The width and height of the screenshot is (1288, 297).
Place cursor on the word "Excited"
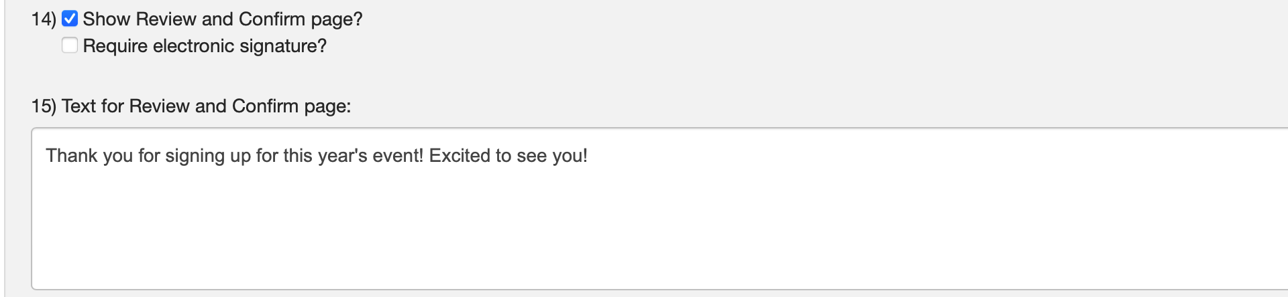(x=460, y=156)
